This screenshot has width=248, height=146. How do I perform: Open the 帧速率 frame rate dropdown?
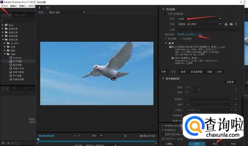209,99
